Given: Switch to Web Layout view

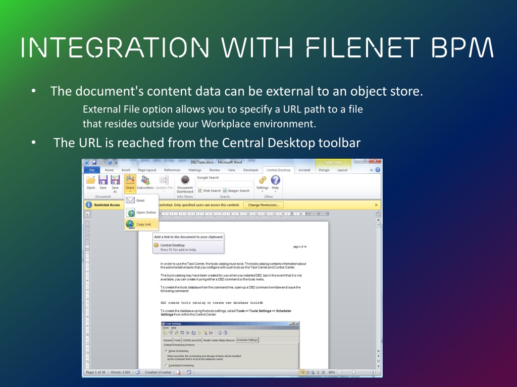Looking at the screenshot, I should click(313, 372).
